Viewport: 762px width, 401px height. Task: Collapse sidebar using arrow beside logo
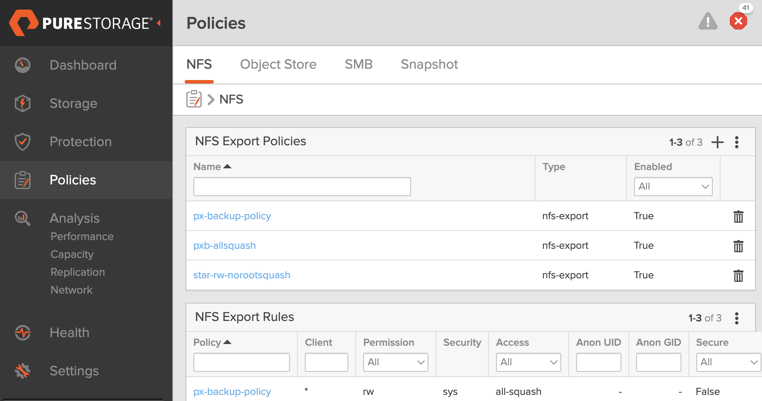pos(159,23)
